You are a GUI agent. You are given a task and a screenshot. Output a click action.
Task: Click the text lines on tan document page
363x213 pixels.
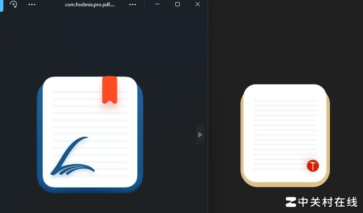(285, 126)
